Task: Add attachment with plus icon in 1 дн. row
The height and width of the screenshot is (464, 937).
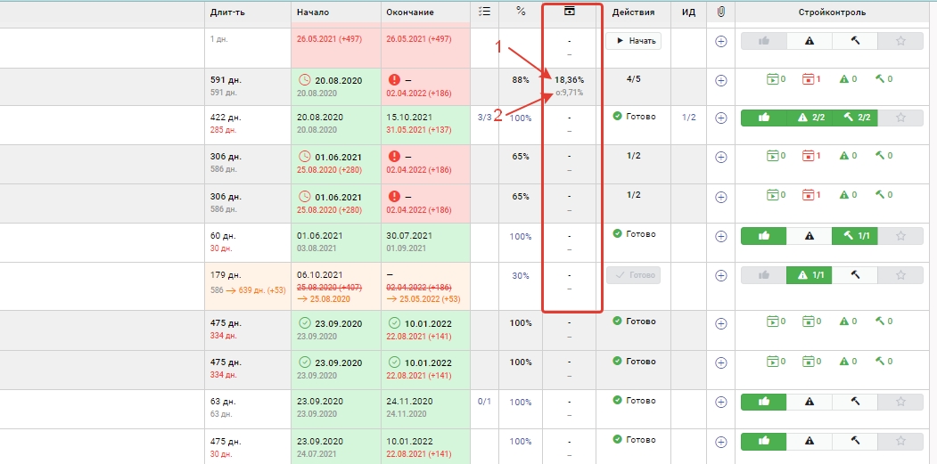Action: [721, 41]
